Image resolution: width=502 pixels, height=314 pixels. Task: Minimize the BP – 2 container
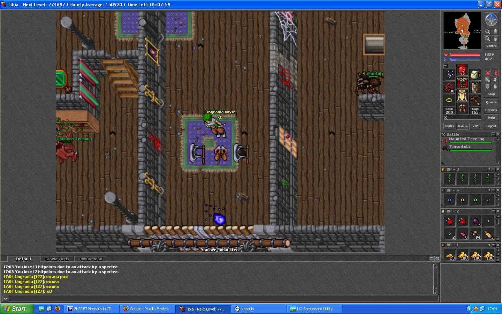tap(493, 211)
